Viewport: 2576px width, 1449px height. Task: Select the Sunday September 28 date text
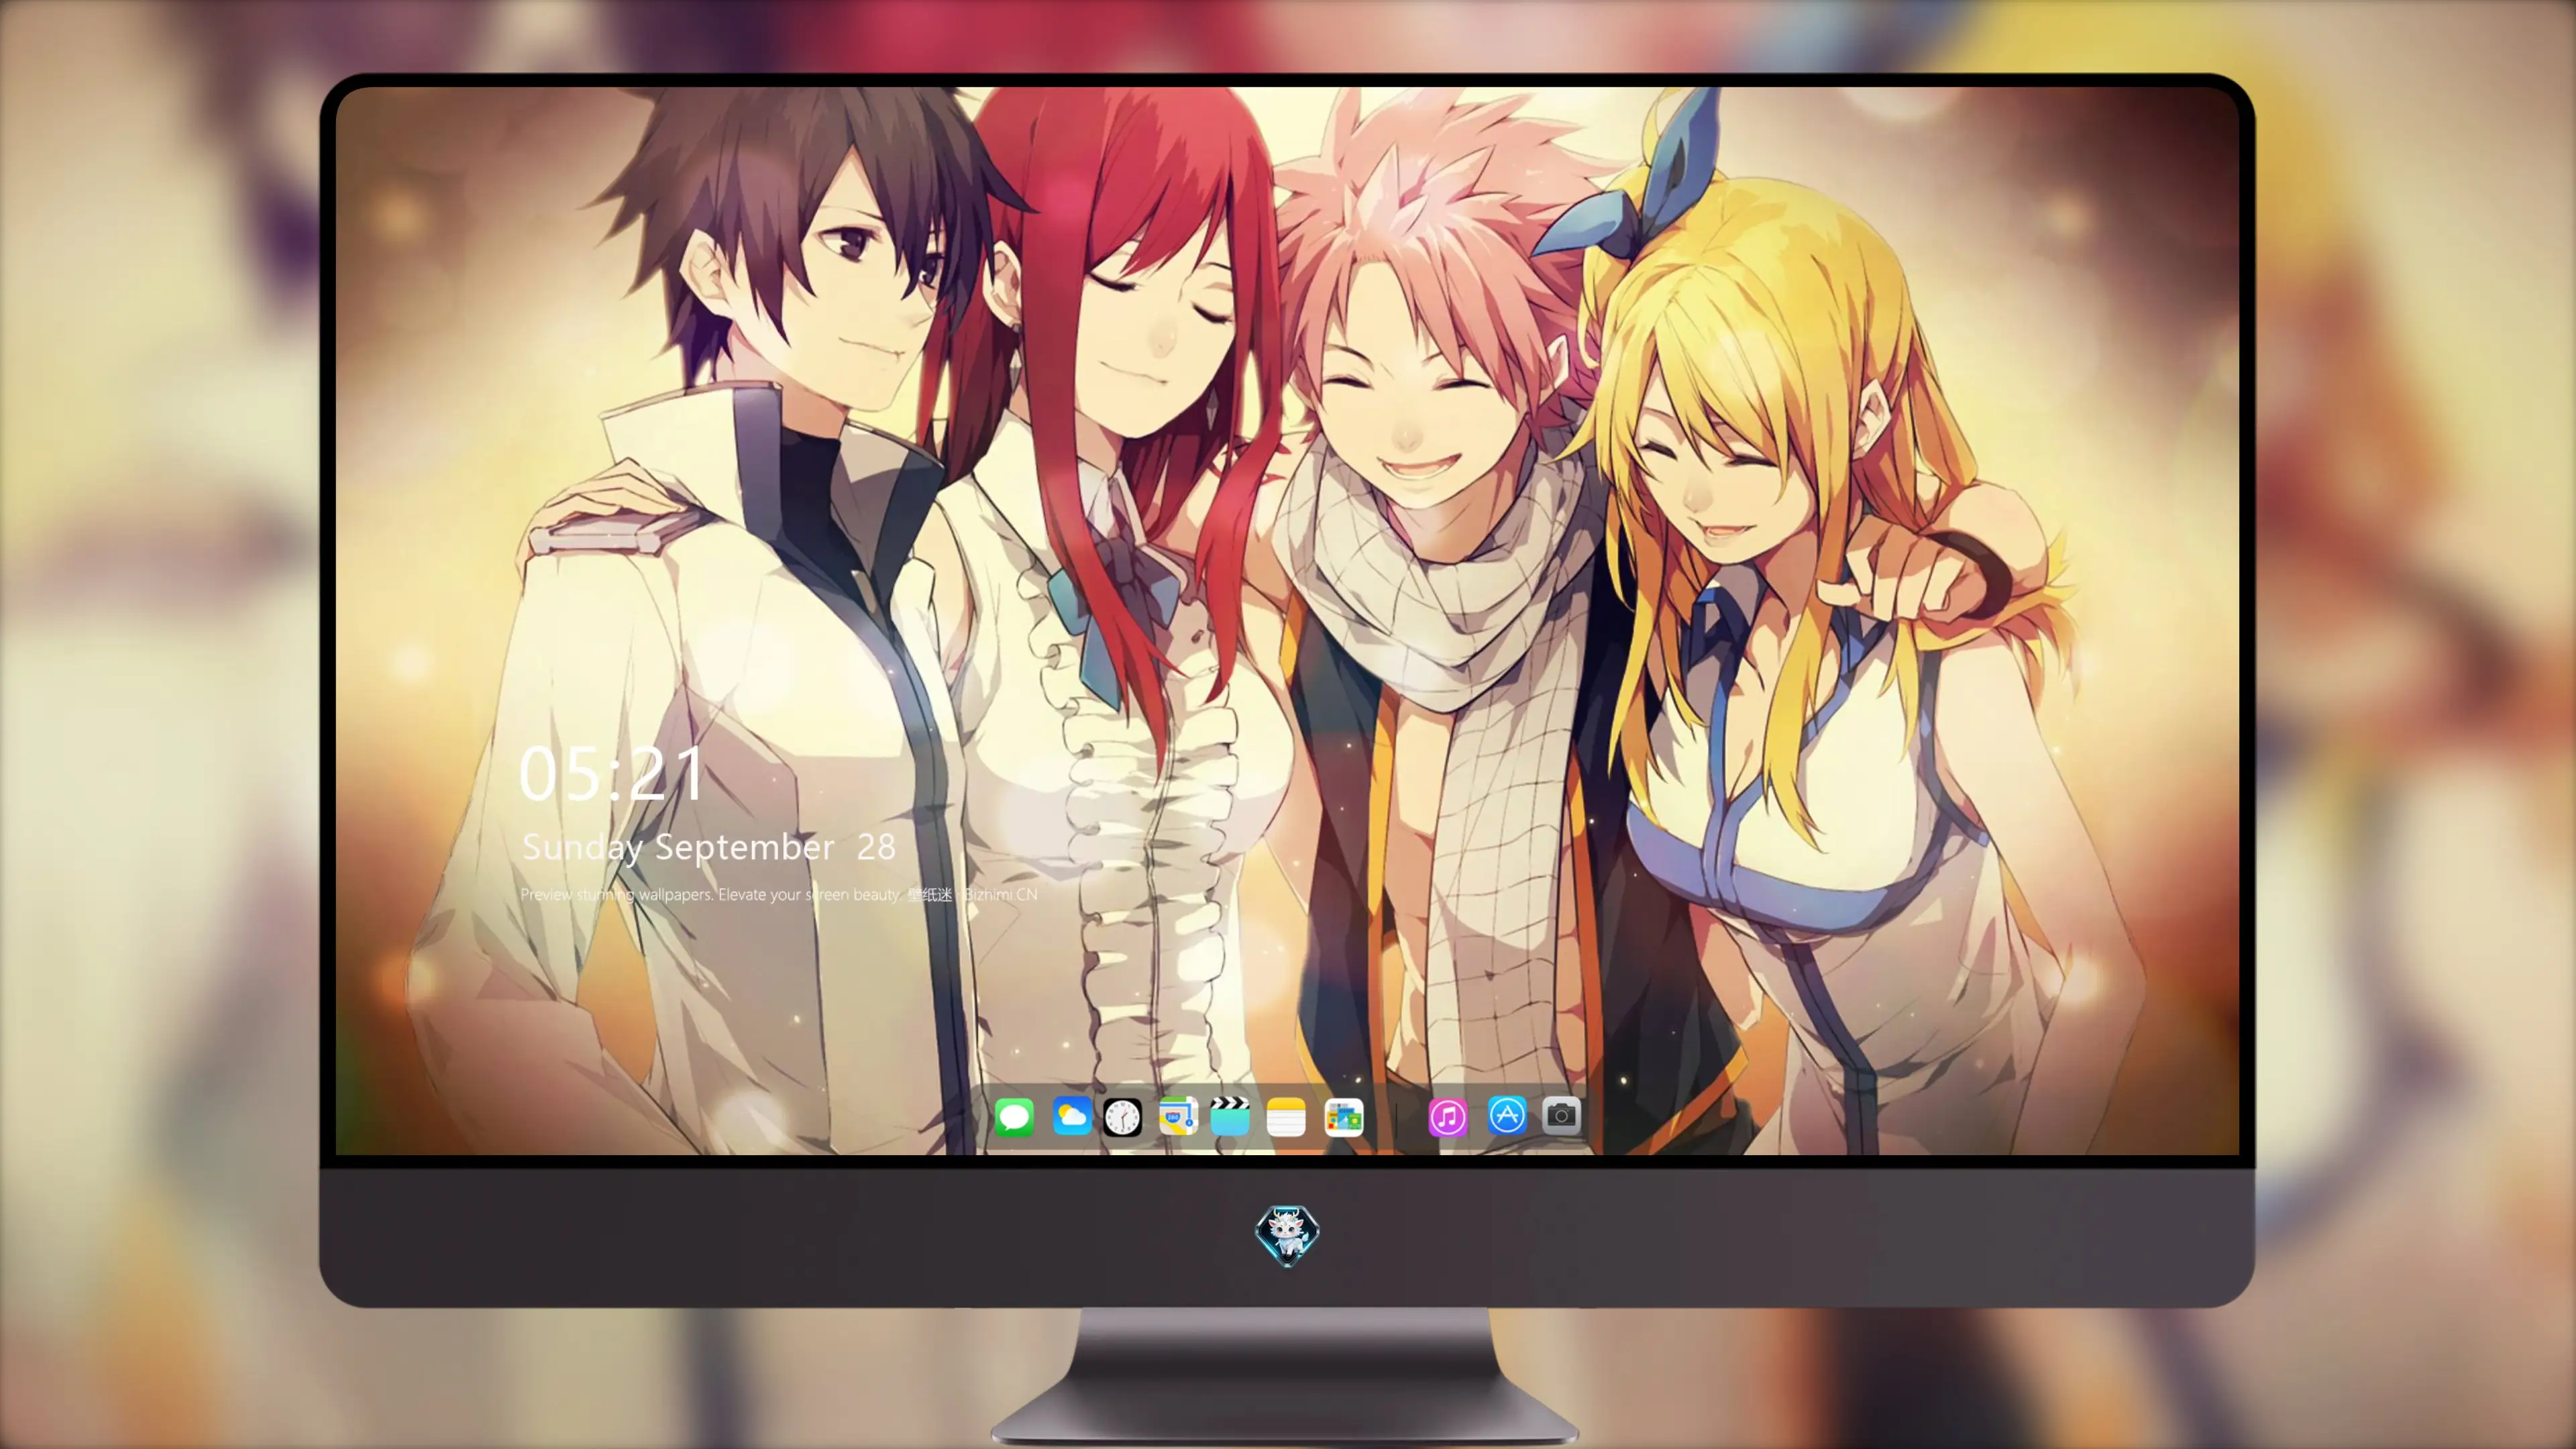[x=709, y=848]
